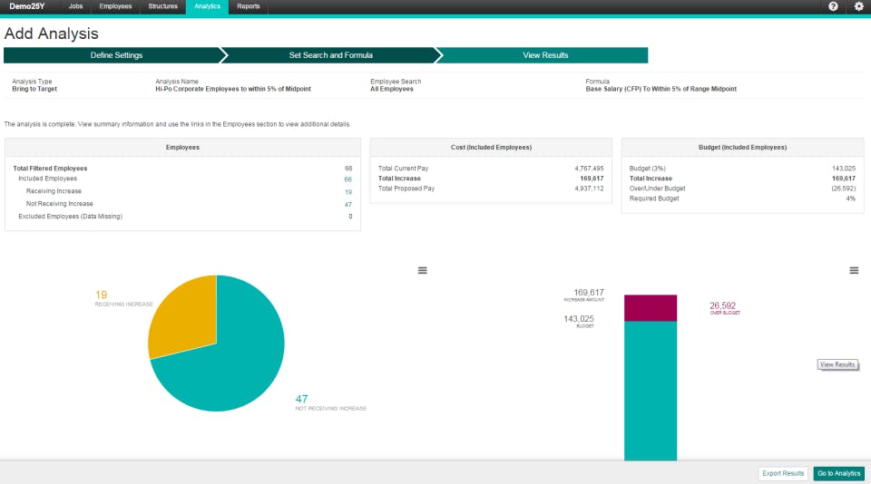Go to the Jobs tab
This screenshot has width=871, height=484.
75,6
